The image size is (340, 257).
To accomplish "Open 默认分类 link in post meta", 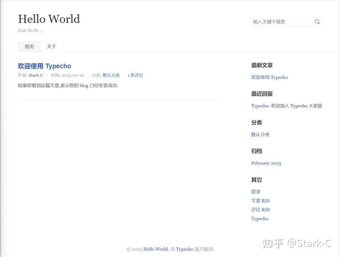I will pyautogui.click(x=111, y=75).
